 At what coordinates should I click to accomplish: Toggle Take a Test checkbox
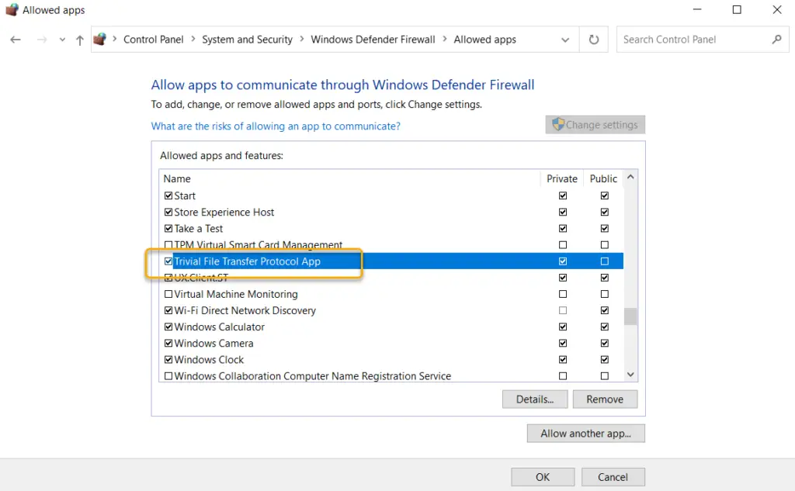click(x=168, y=229)
